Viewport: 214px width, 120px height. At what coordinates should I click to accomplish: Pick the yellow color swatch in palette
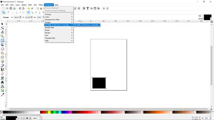pyautogui.click(x=49, y=112)
